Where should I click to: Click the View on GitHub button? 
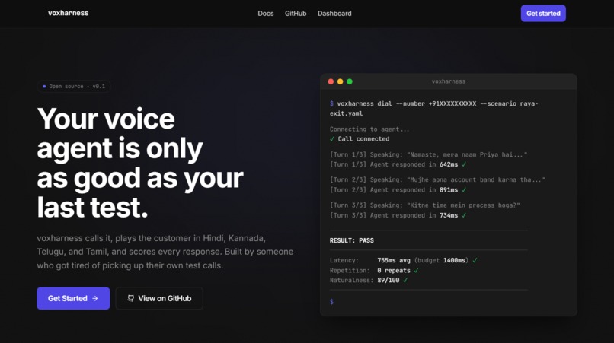click(159, 298)
